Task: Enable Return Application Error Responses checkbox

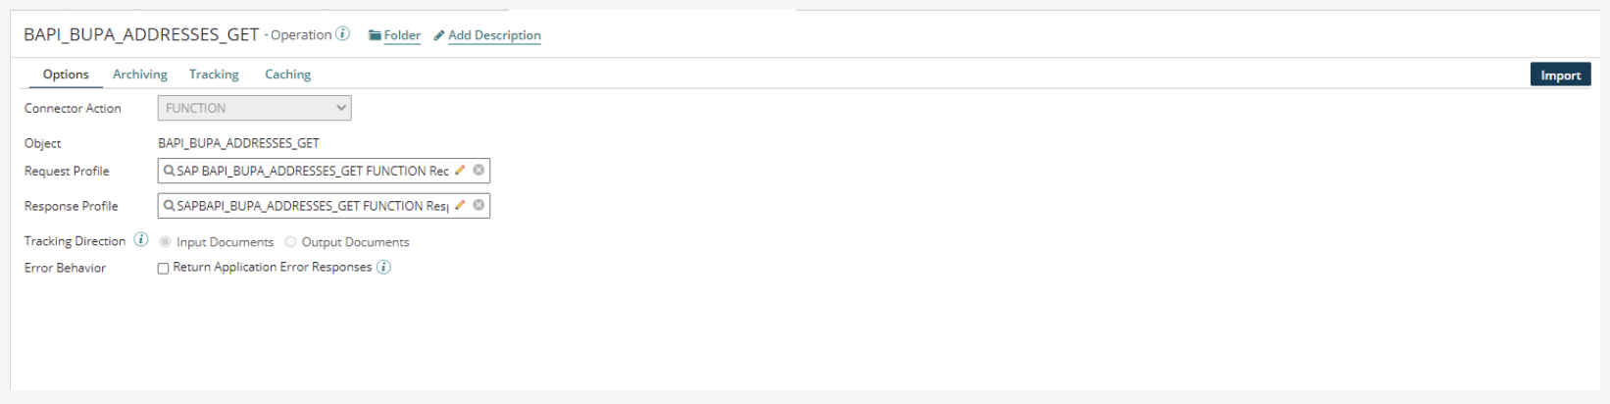Action: click(x=164, y=269)
